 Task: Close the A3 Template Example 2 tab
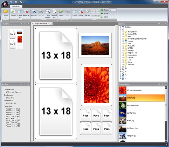point(51,24)
